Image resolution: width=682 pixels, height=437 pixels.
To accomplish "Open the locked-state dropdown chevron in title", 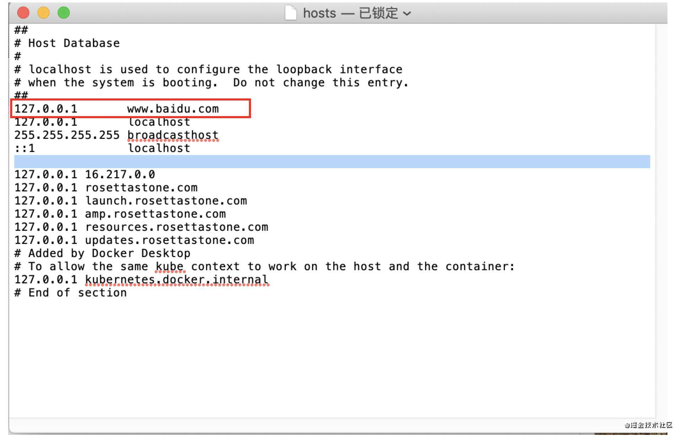I will tap(407, 14).
